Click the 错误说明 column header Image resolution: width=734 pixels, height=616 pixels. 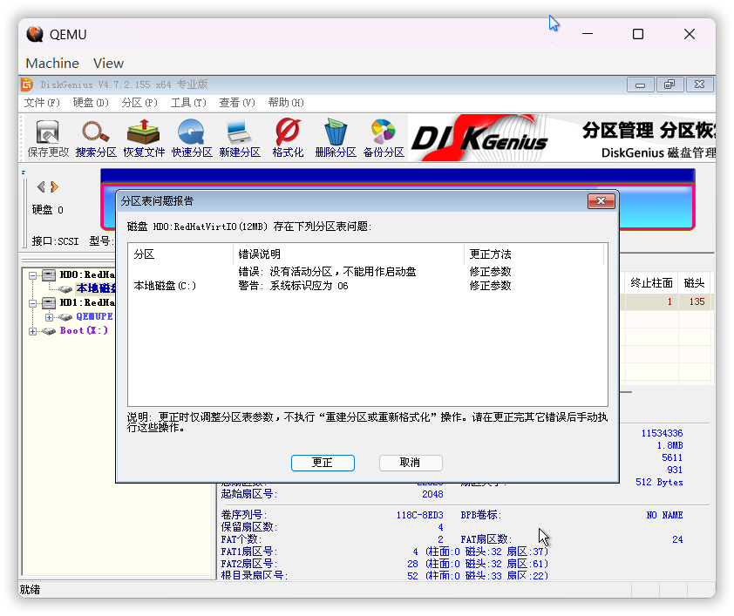(x=349, y=254)
